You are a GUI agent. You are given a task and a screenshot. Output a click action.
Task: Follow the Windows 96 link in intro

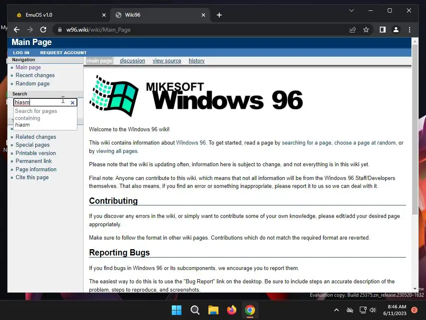[x=191, y=142]
